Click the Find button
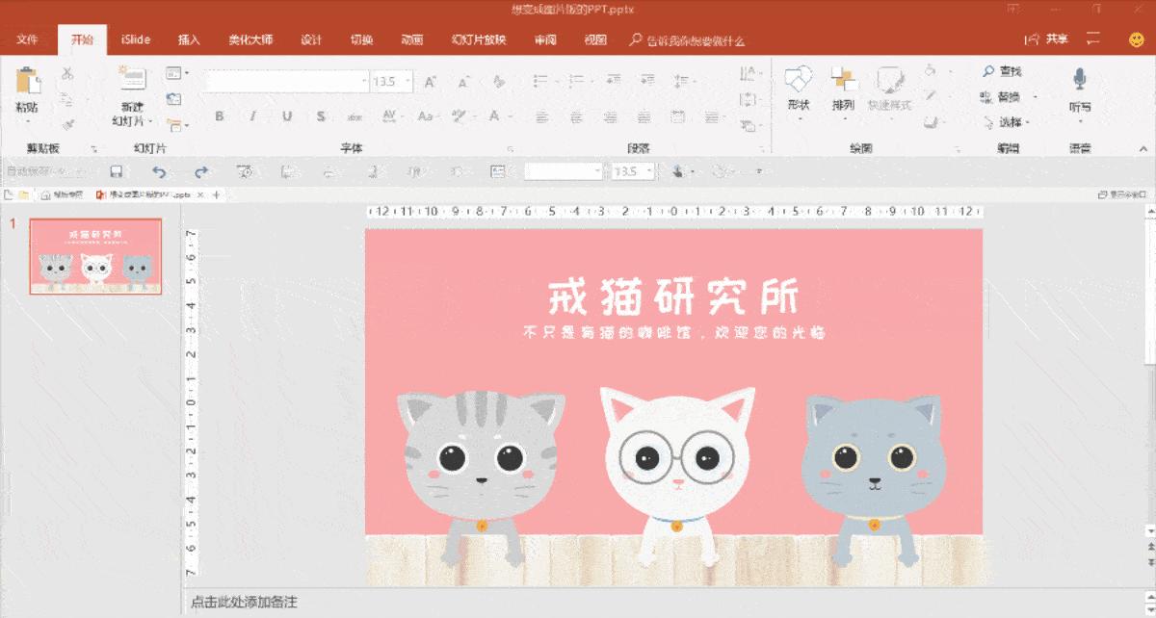This screenshot has width=1156, height=618. (1002, 71)
